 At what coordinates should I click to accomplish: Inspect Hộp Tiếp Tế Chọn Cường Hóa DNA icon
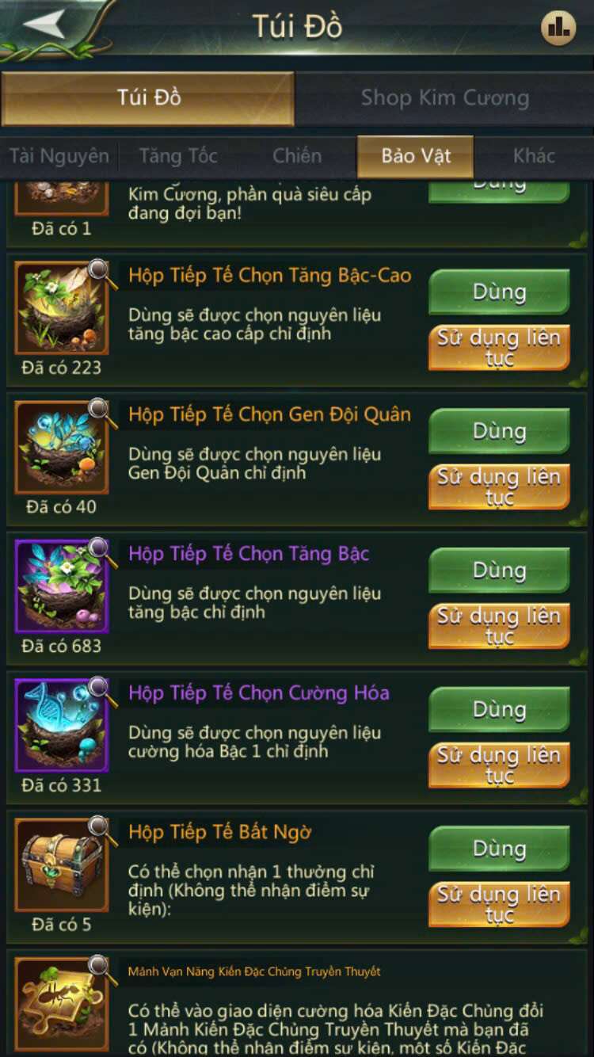pyautogui.click(x=62, y=726)
